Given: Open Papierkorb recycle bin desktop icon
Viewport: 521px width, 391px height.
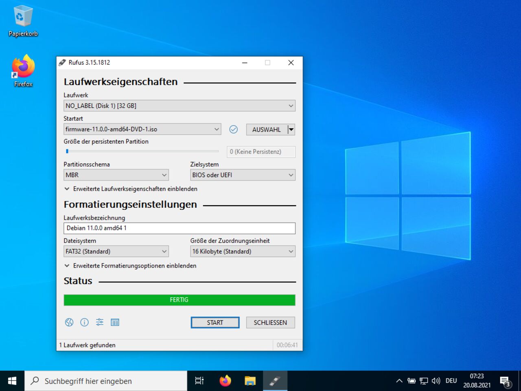Looking at the screenshot, I should coord(23,21).
